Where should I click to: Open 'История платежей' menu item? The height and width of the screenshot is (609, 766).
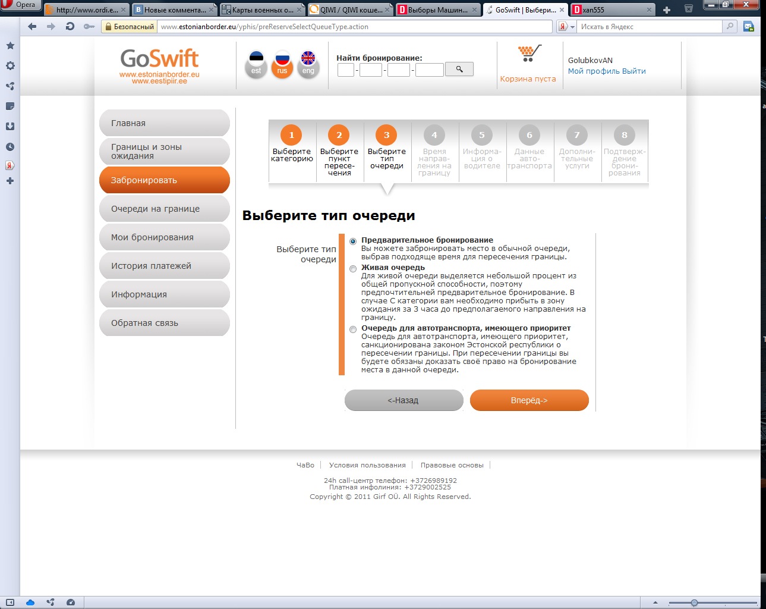(165, 266)
